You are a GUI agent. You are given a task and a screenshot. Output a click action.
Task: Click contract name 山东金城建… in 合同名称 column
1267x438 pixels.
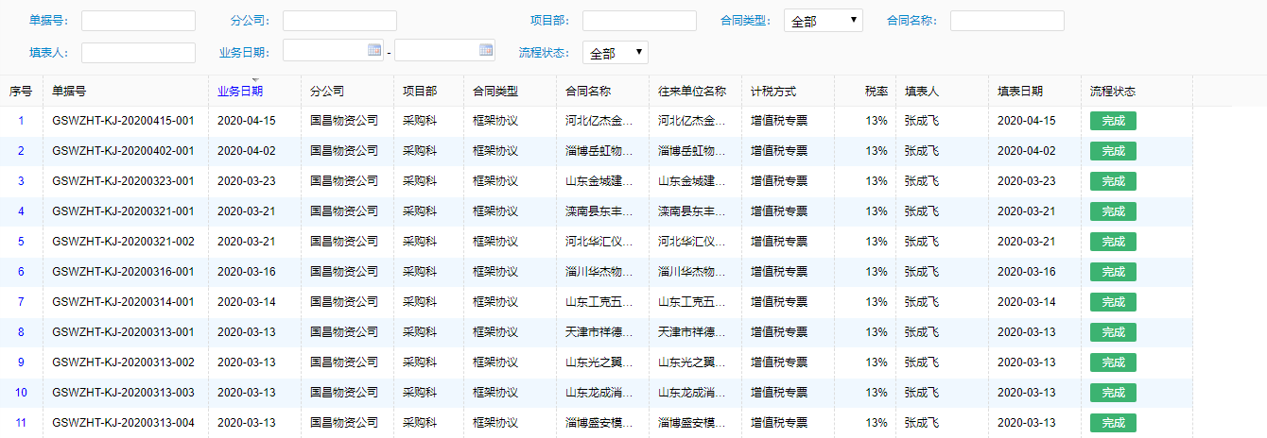coord(599,181)
